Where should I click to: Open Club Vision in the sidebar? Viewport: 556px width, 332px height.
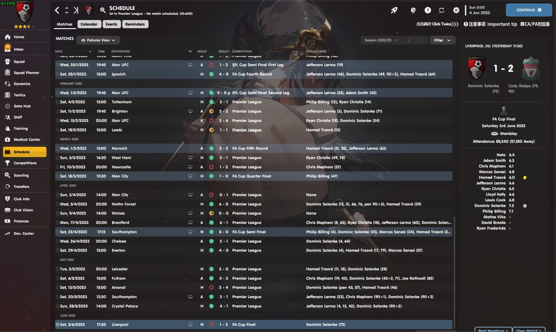pos(25,210)
